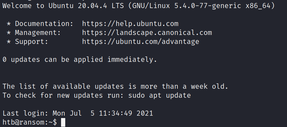Click the '0 updates can be applied' line
Screen dimensions: 287x127
pyautogui.click(x=80, y=59)
